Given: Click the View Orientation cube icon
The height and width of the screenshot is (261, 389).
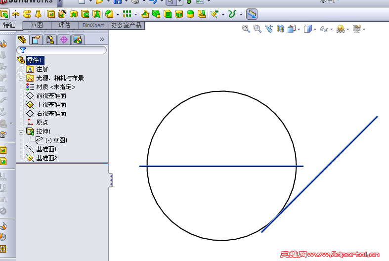Looking at the screenshot, I should tap(292, 29).
